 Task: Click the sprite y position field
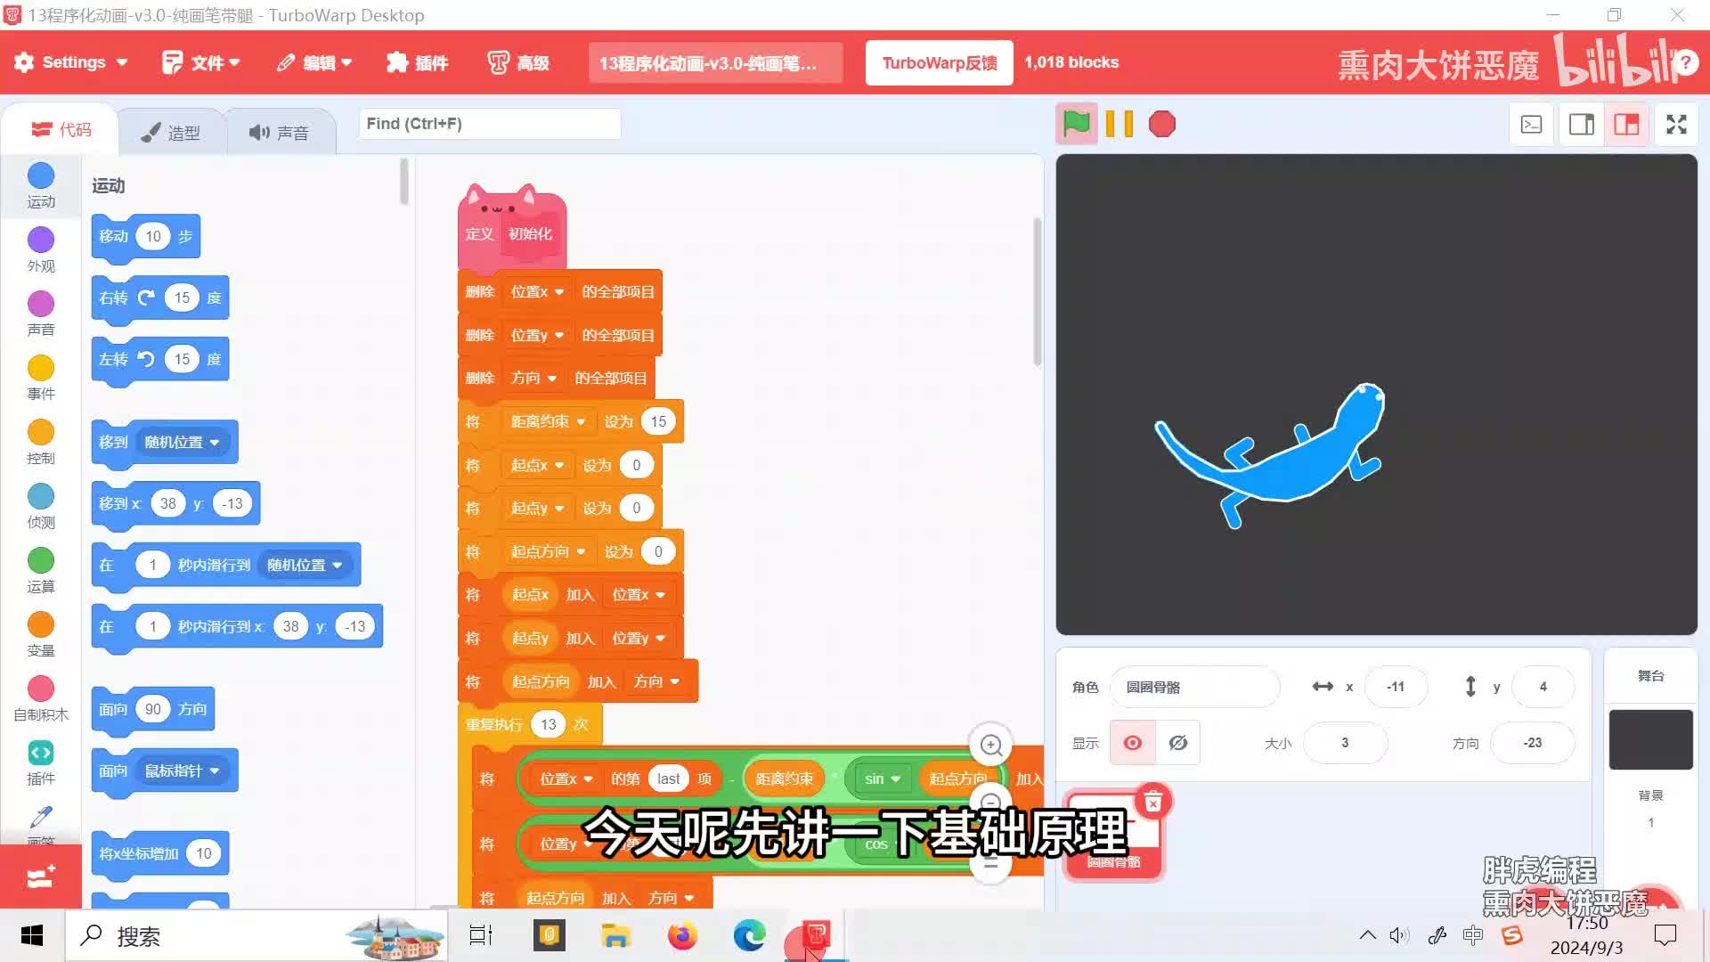coord(1543,687)
